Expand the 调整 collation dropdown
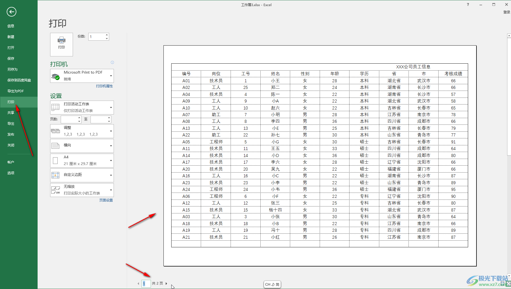The image size is (511, 289). click(82, 131)
